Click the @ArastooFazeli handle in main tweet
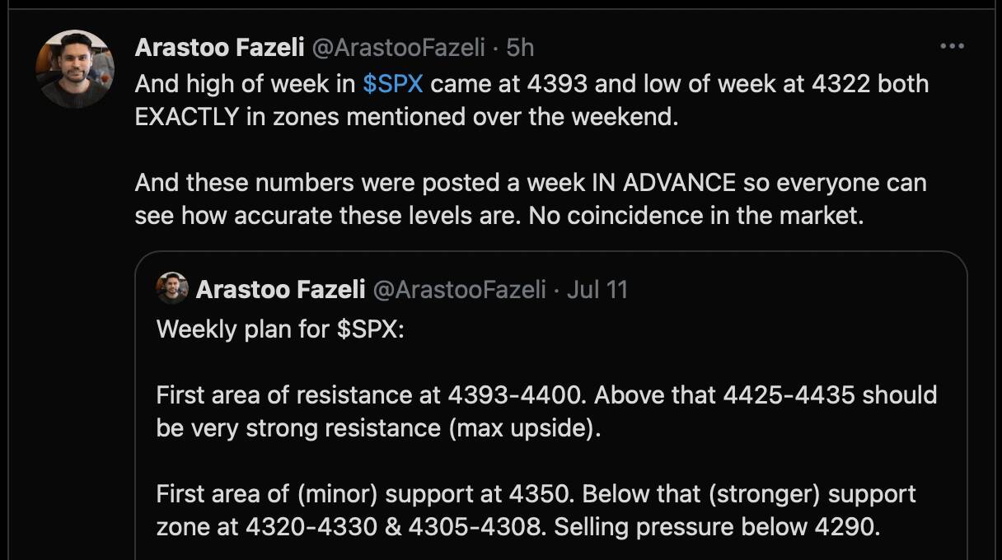The width and height of the screenshot is (1002, 560). pyautogui.click(x=397, y=48)
